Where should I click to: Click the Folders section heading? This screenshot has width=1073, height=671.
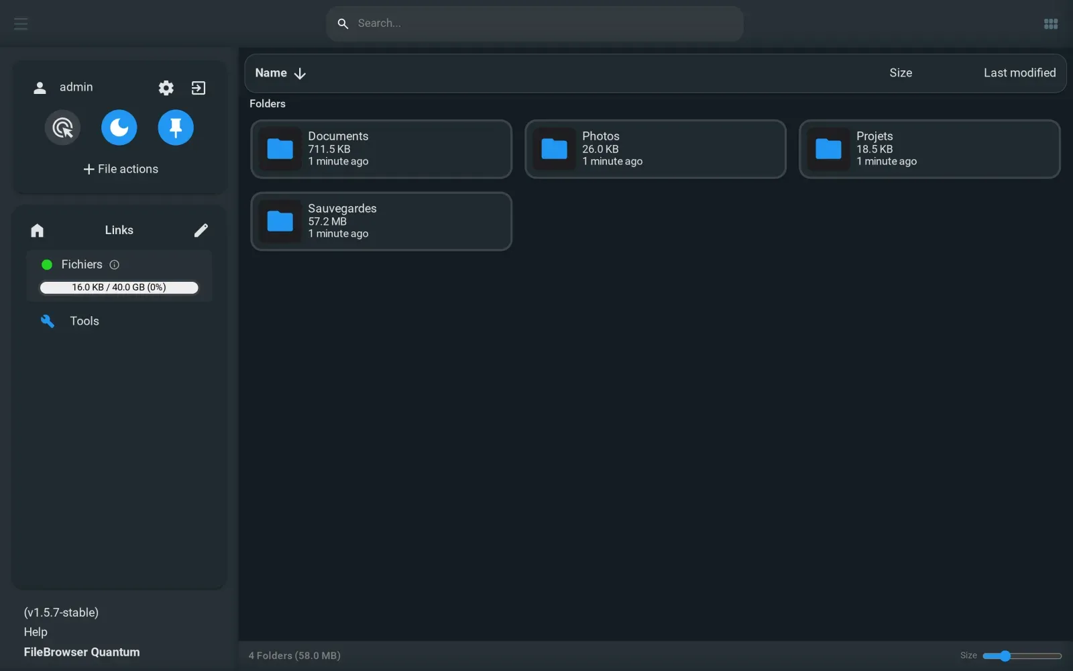[x=268, y=104]
